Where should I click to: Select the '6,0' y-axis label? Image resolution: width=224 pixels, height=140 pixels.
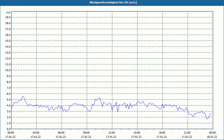[8, 94]
